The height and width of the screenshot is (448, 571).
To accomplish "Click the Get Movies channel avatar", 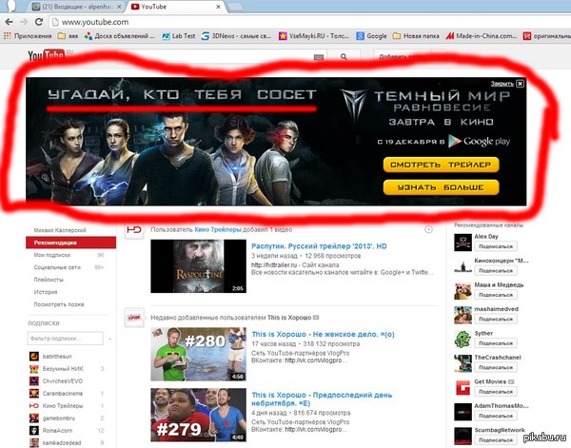I will click(x=462, y=389).
